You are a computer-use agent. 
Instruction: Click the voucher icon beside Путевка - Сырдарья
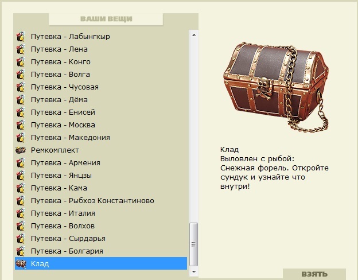21,239
